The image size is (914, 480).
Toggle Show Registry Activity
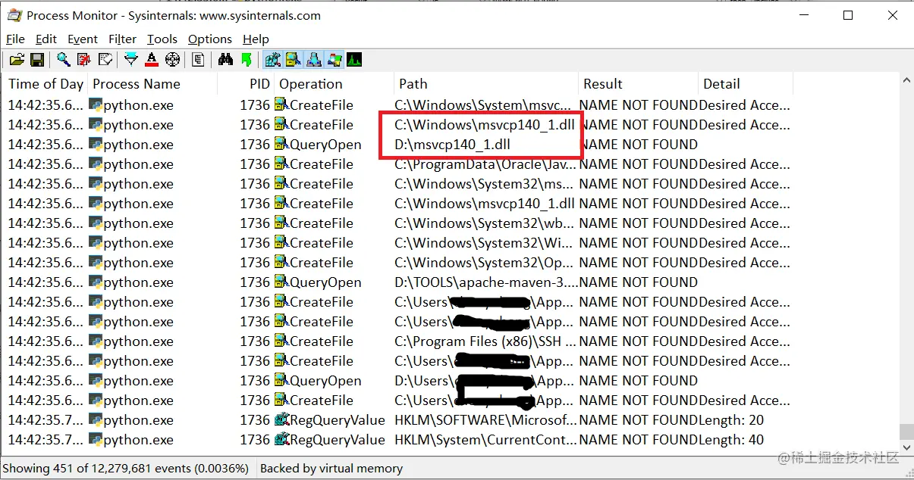pyautogui.click(x=273, y=59)
